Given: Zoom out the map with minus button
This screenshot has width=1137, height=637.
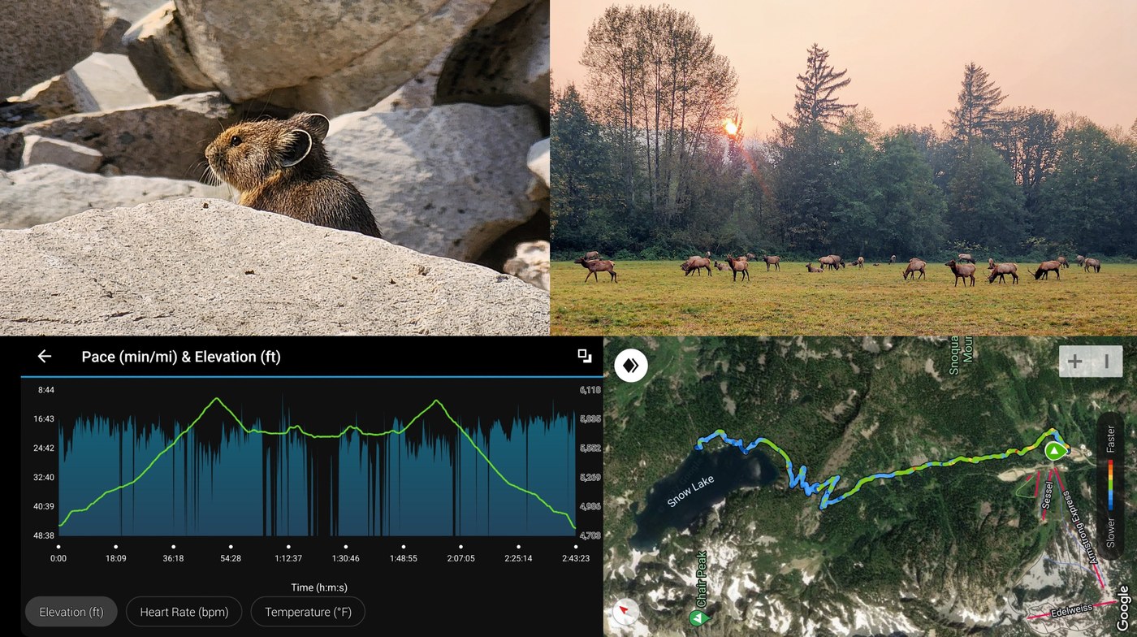Looking at the screenshot, I should 1106,362.
